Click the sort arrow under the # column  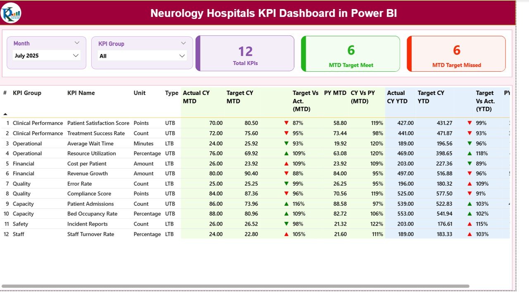(x=5, y=114)
